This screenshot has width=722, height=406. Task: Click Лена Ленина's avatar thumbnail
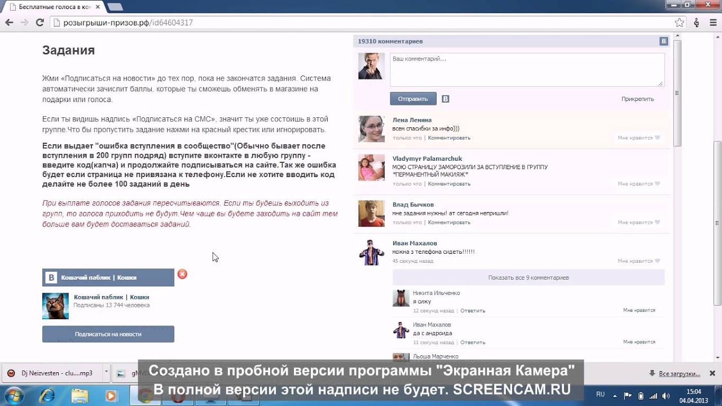pyautogui.click(x=371, y=129)
